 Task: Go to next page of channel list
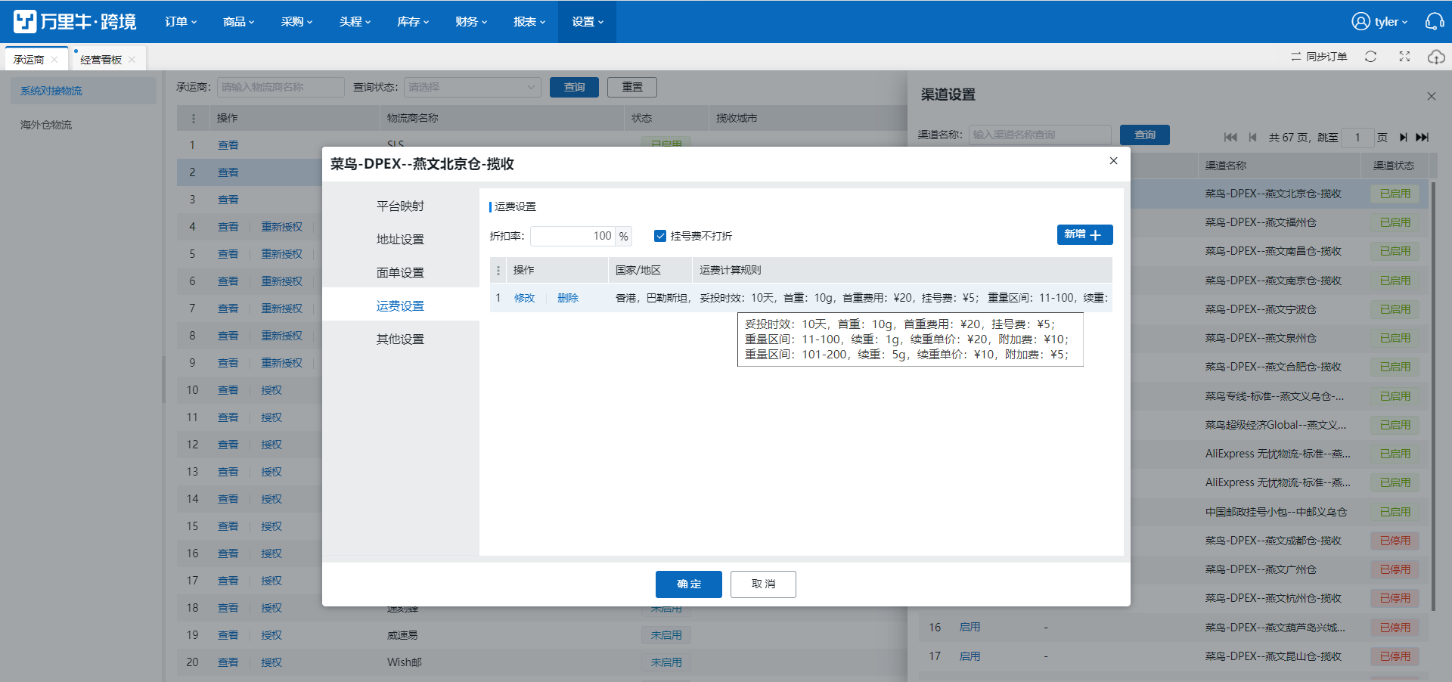1403,137
